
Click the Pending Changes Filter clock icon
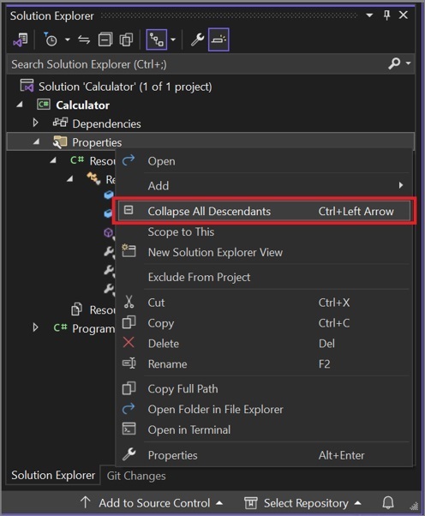pos(51,40)
